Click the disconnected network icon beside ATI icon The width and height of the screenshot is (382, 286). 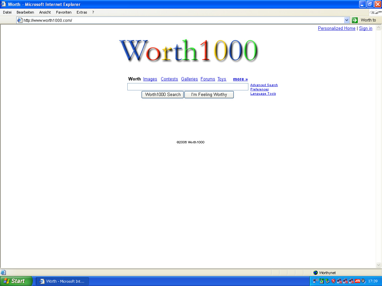click(x=351, y=281)
